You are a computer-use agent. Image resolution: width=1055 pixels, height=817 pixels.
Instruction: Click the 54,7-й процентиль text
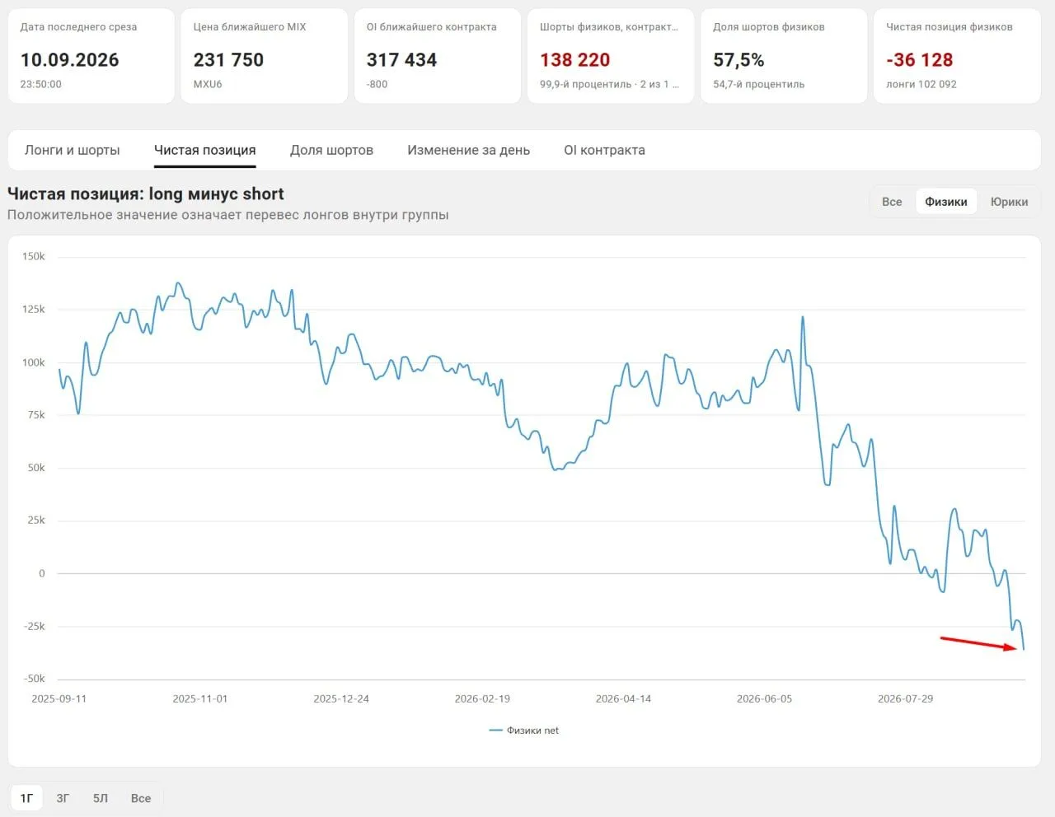pyautogui.click(x=759, y=84)
